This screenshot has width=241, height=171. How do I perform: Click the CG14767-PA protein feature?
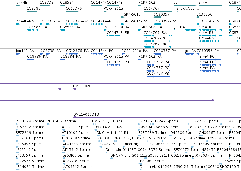[x=159, y=65]
